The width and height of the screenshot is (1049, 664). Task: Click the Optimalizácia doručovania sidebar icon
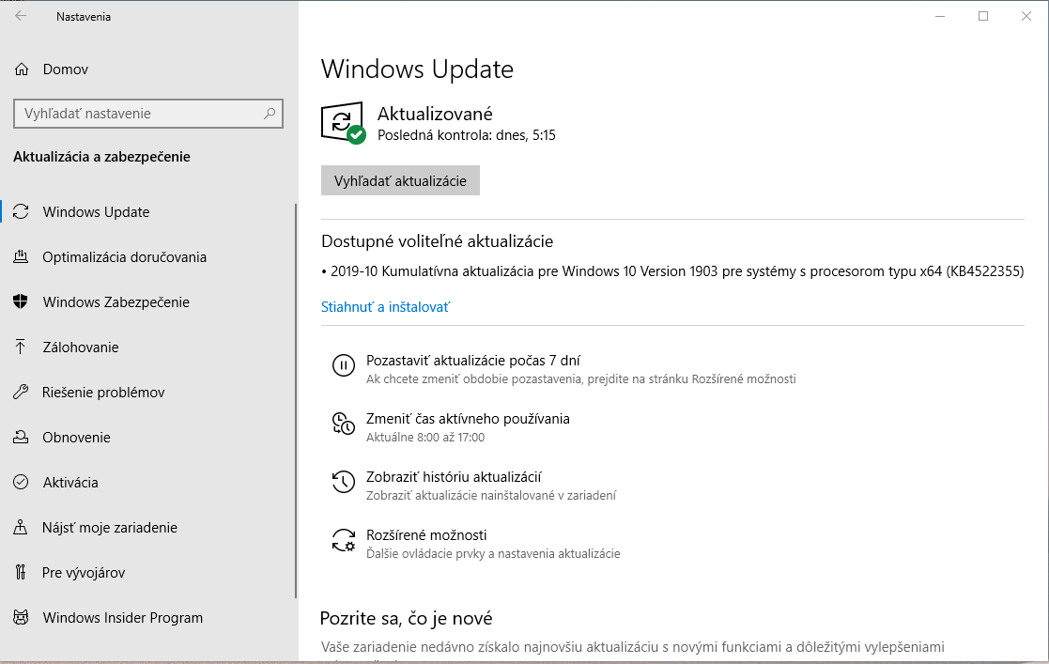pyautogui.click(x=21, y=257)
